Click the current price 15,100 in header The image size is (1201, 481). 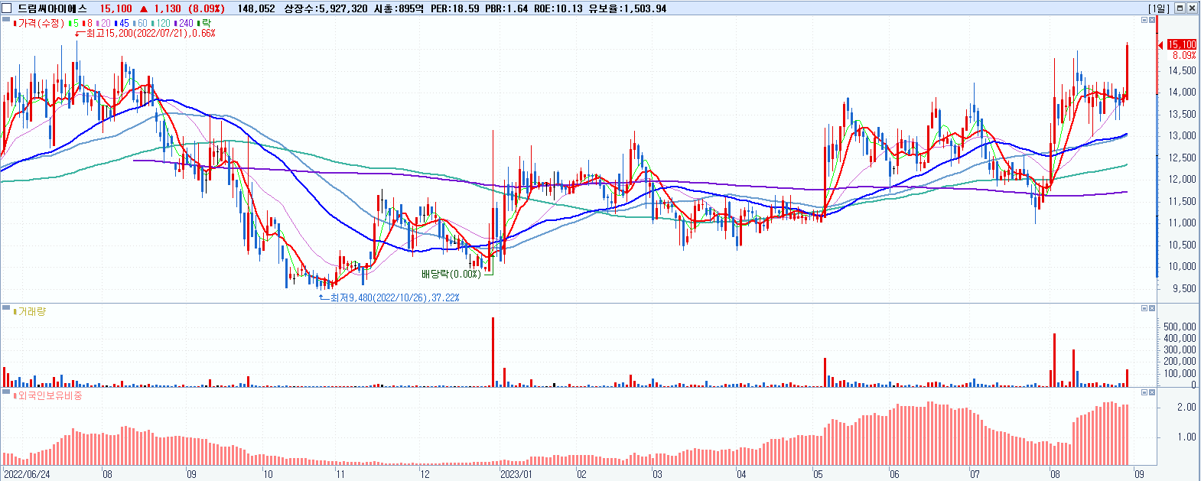(x=116, y=8)
